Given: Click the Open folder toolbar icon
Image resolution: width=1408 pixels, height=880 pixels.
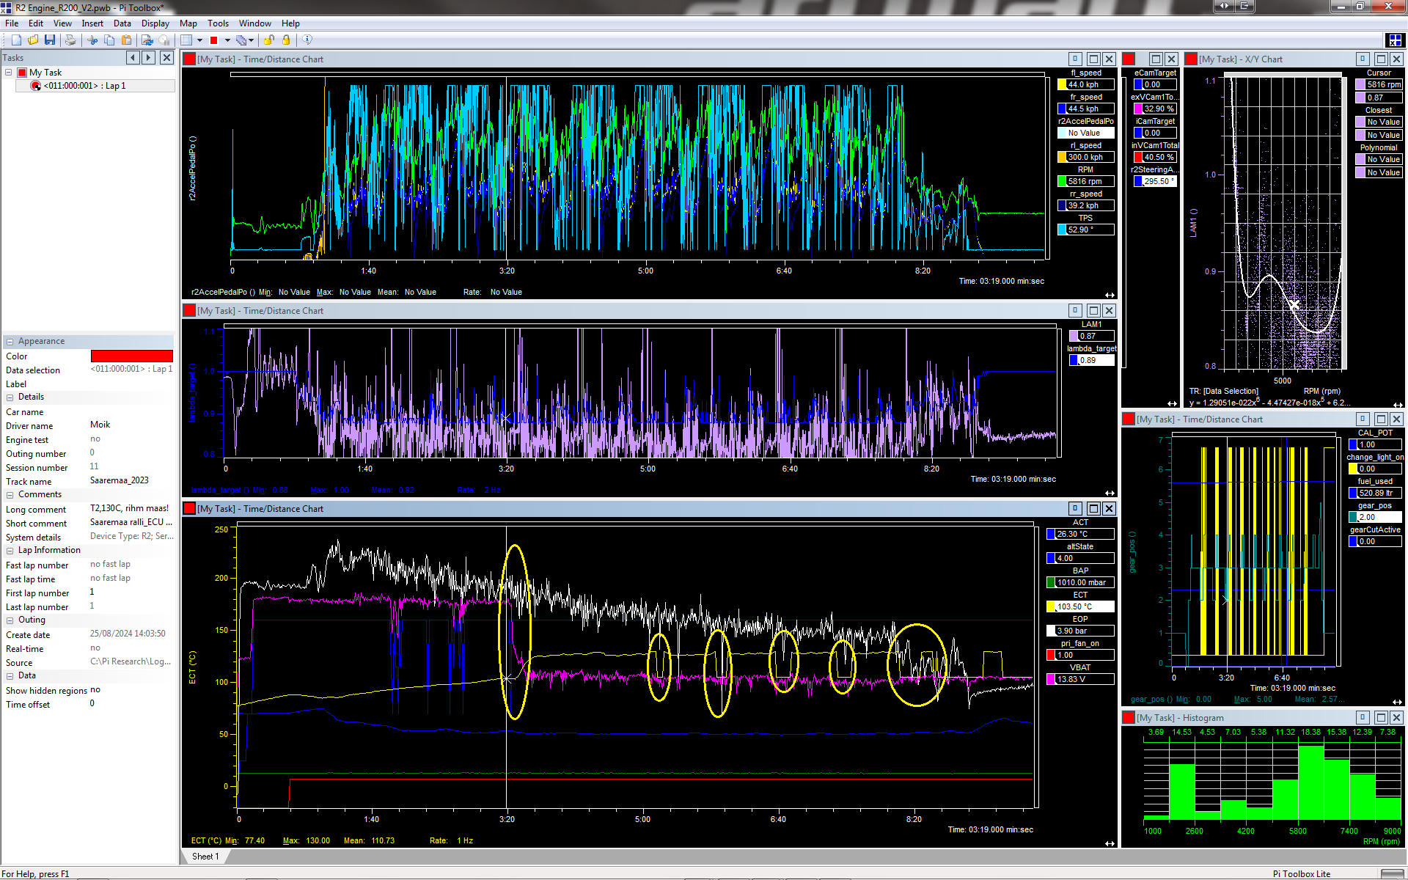Looking at the screenshot, I should click(33, 40).
